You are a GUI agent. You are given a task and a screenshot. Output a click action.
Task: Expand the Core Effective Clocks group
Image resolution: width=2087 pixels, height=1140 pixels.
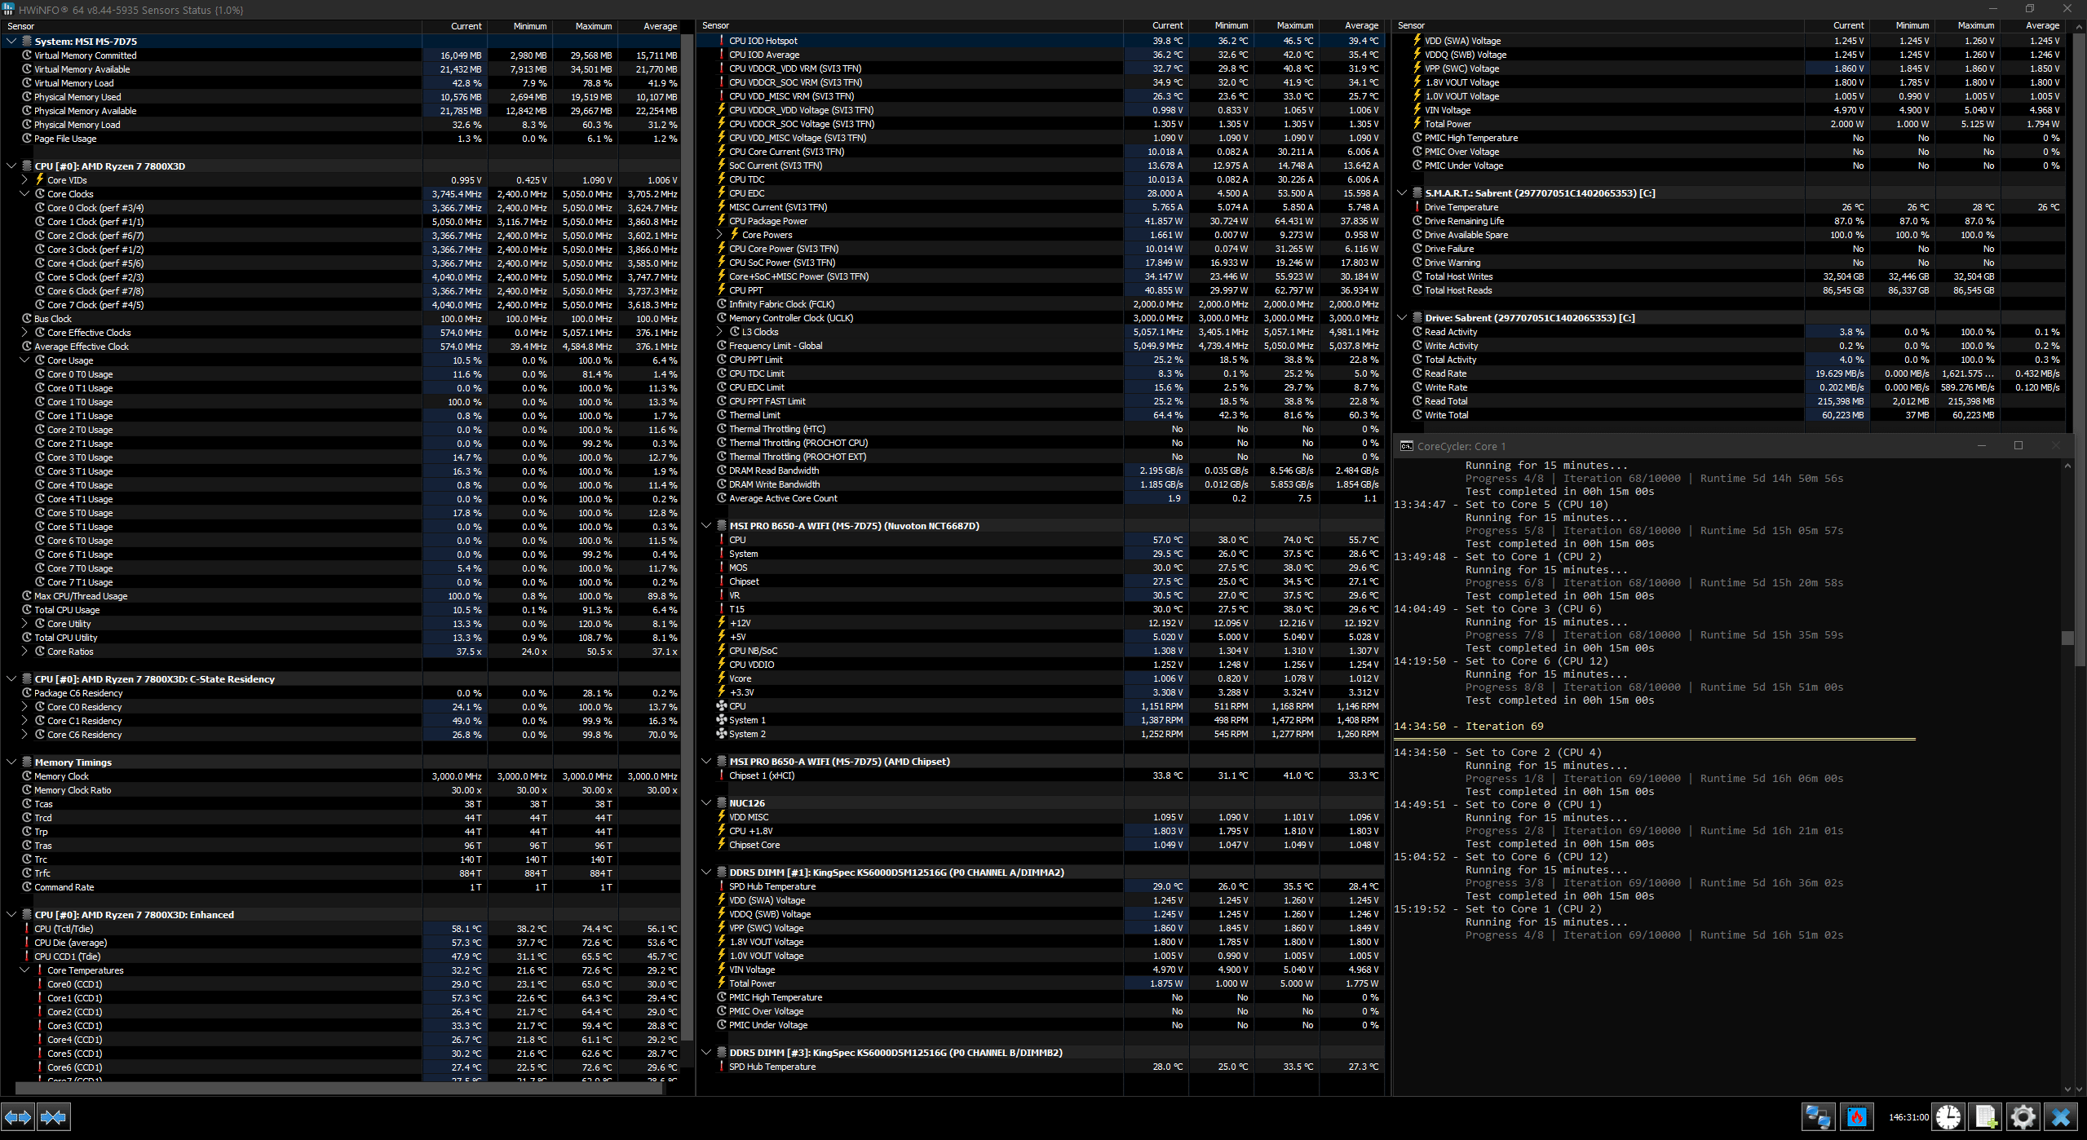click(24, 333)
